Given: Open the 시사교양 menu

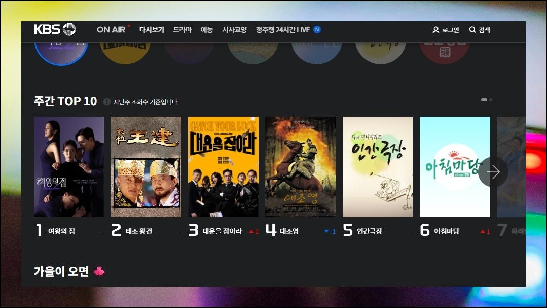Looking at the screenshot, I should click(234, 29).
